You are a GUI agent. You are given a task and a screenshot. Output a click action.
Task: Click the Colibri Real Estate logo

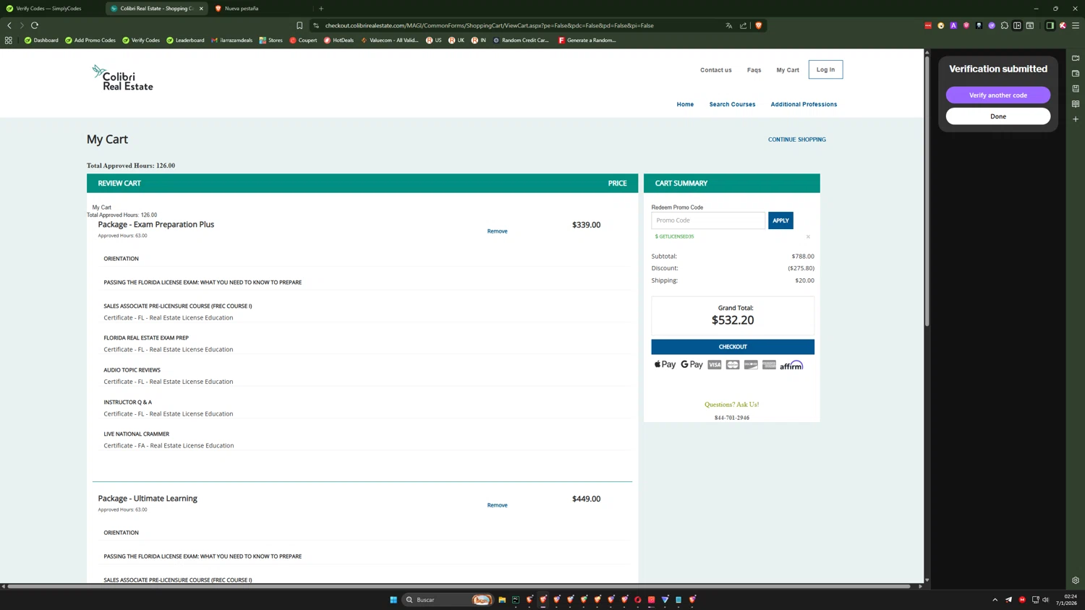click(122, 78)
